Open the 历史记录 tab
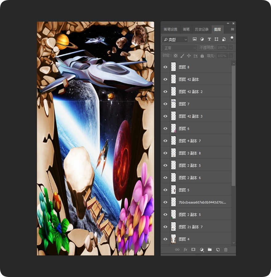The width and height of the screenshot is (271, 277). [x=202, y=29]
